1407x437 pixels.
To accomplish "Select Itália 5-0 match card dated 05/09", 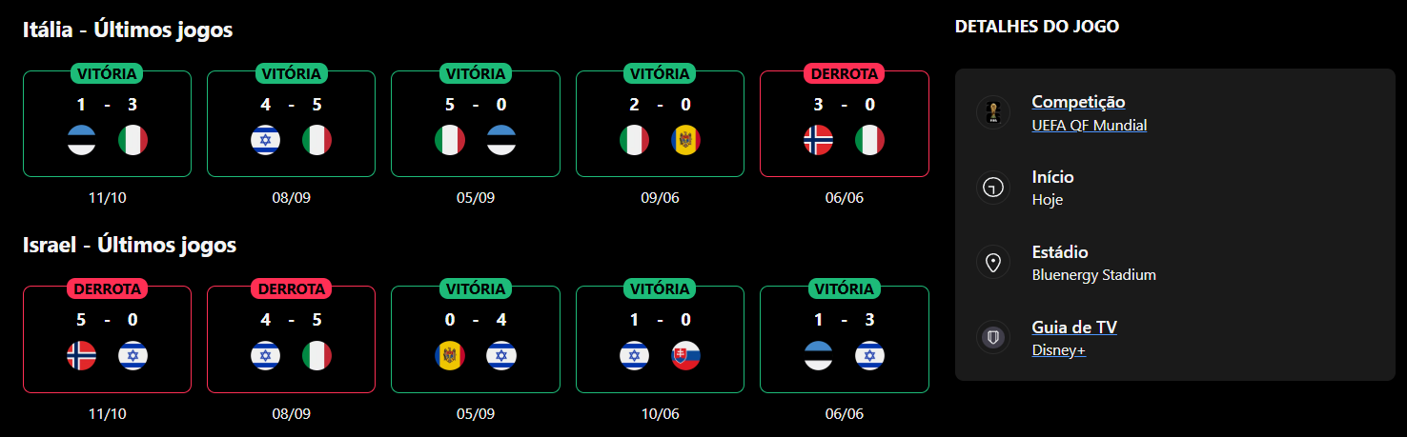I will pyautogui.click(x=476, y=124).
